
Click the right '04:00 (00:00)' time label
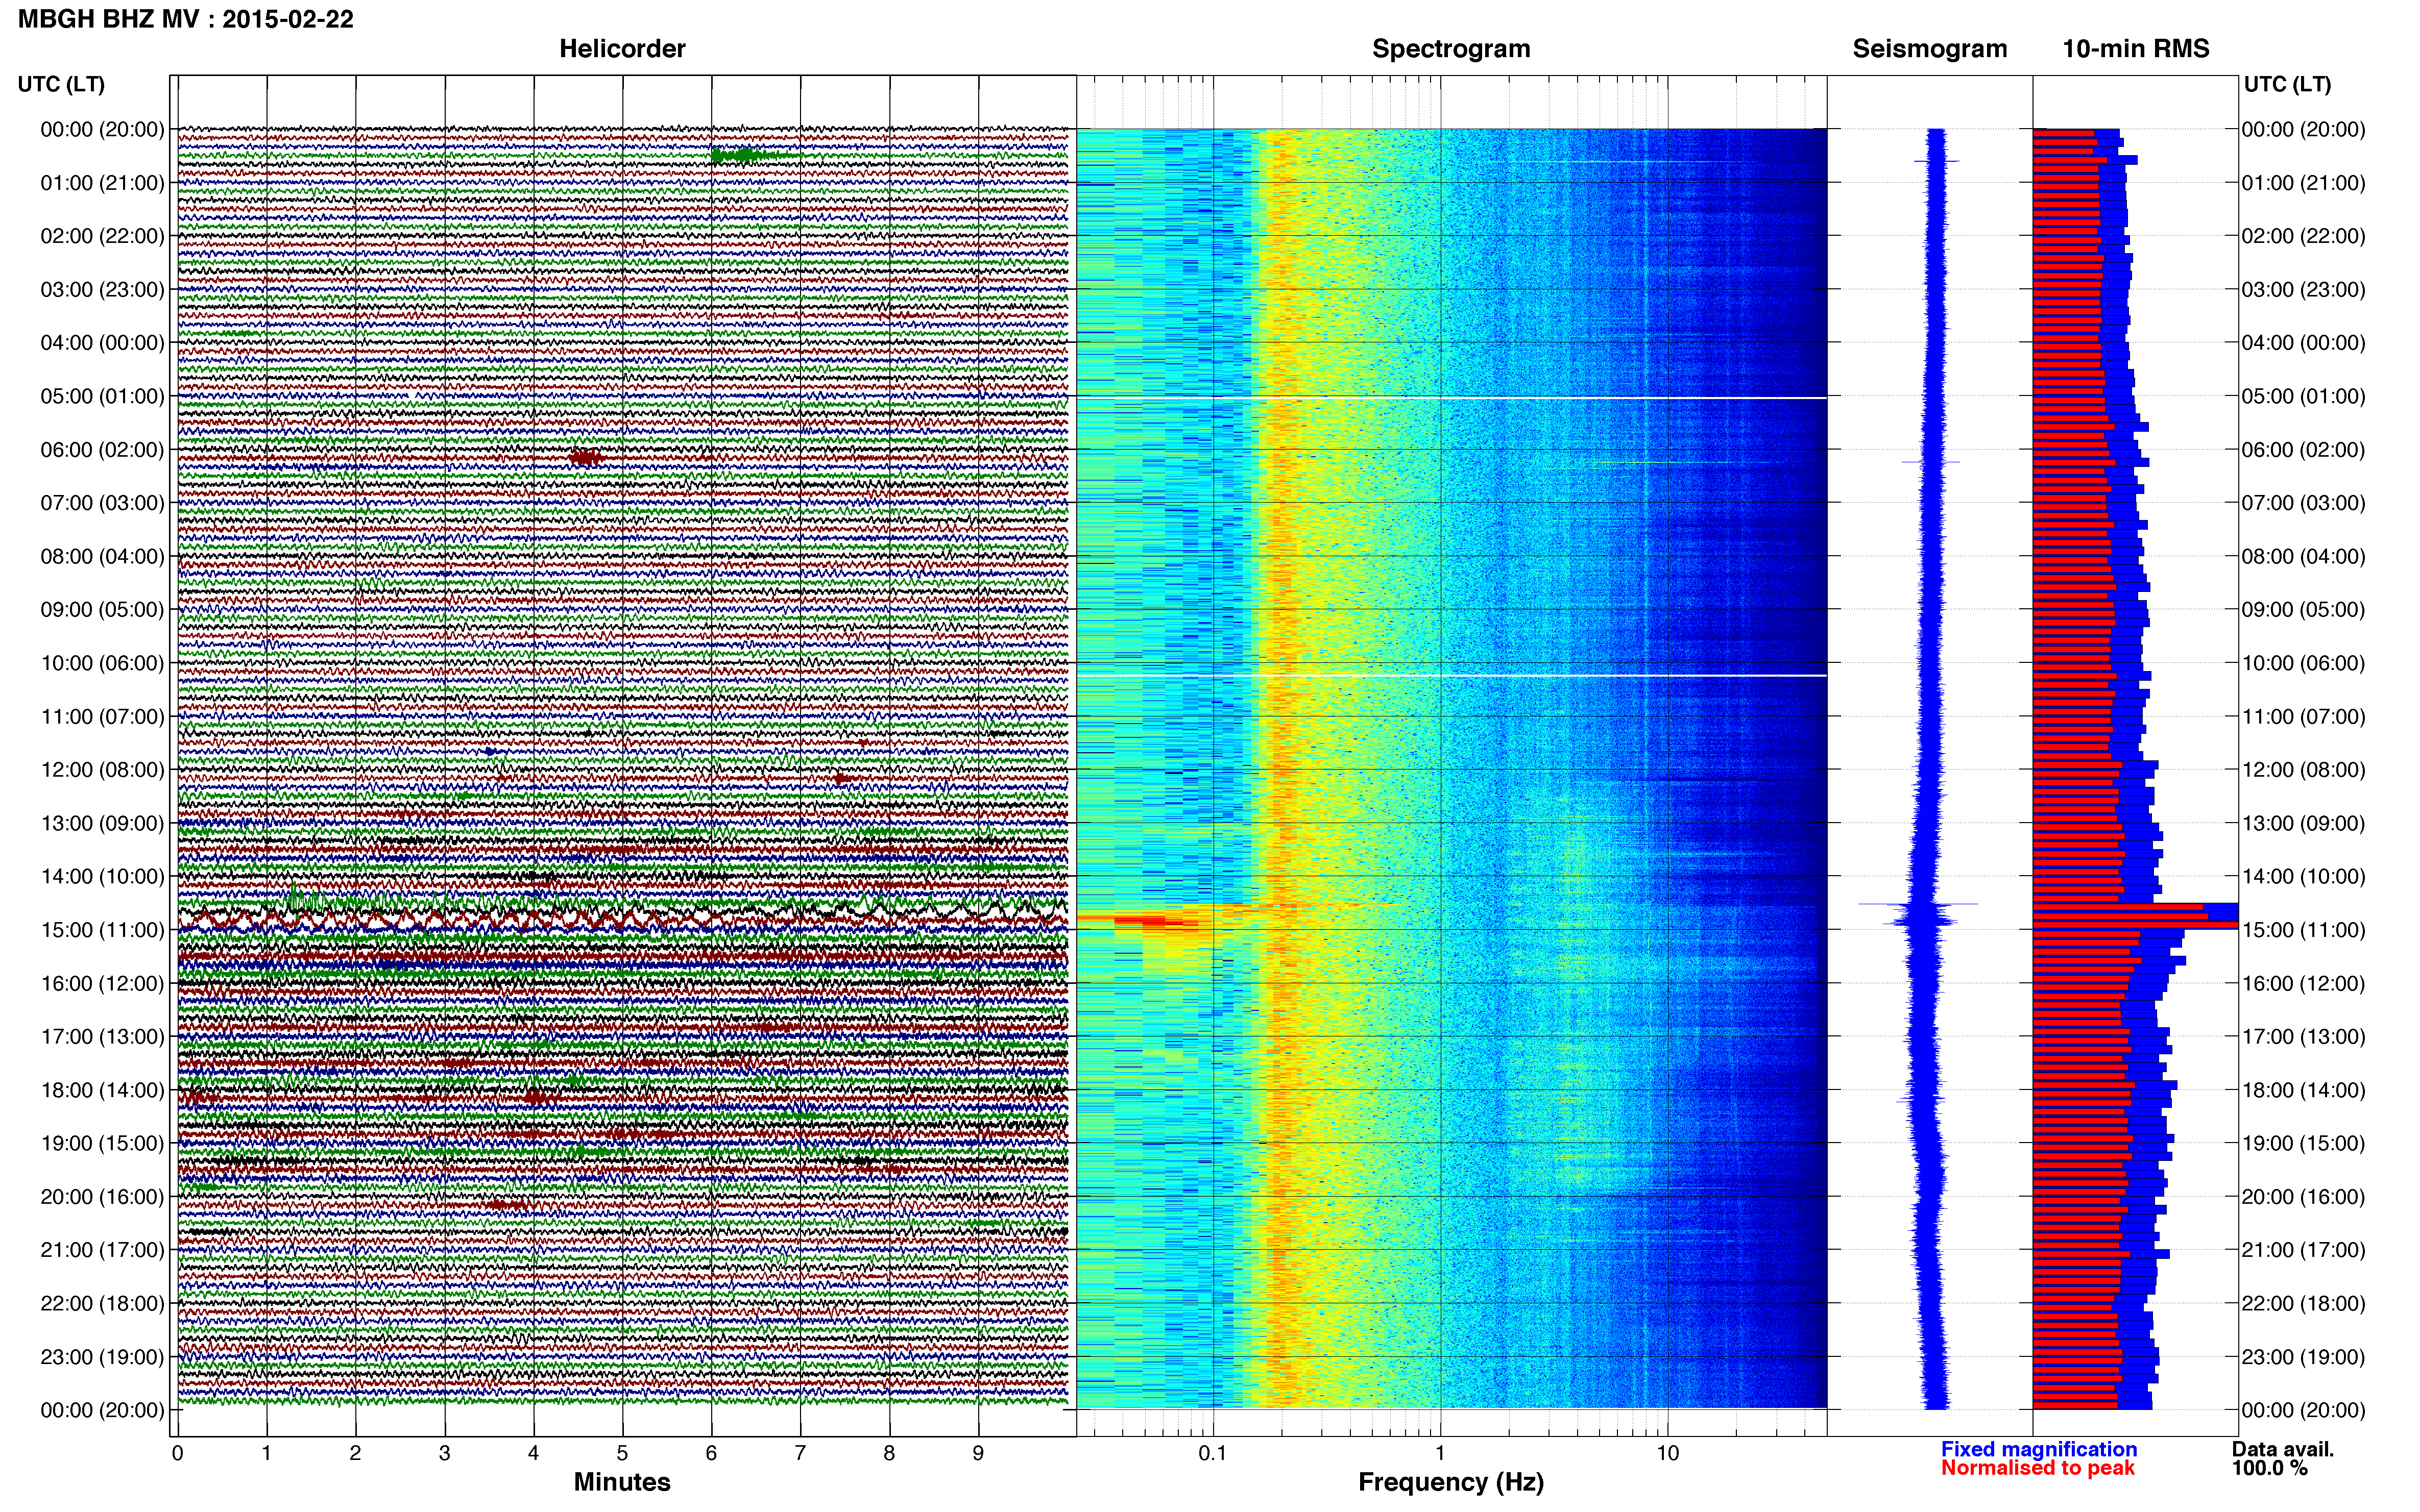click(x=2303, y=343)
